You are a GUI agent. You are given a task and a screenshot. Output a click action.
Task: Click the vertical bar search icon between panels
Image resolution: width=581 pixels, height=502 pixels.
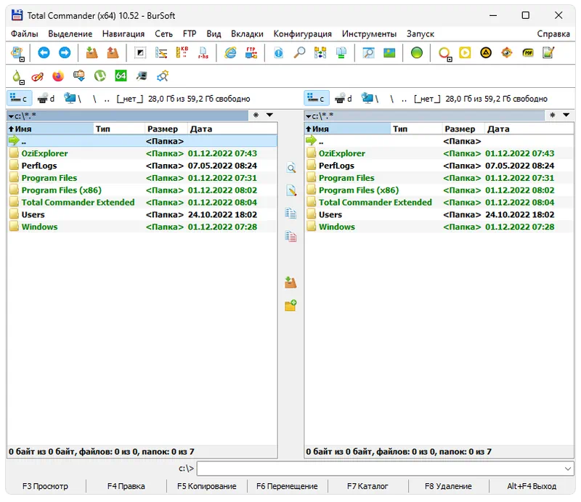click(291, 168)
